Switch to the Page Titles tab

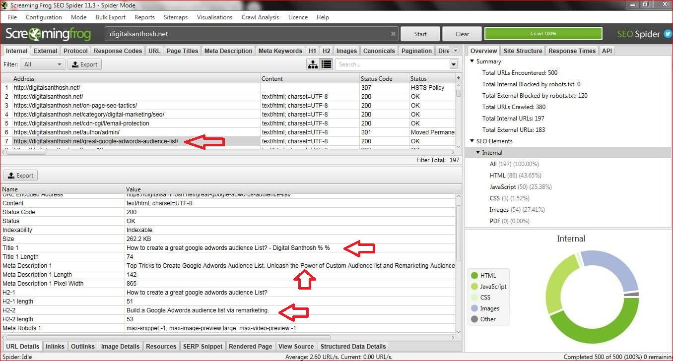(x=182, y=51)
